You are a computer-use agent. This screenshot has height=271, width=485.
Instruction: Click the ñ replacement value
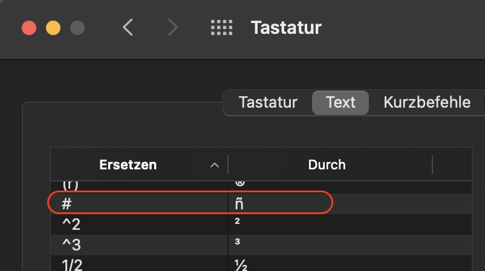coord(239,204)
